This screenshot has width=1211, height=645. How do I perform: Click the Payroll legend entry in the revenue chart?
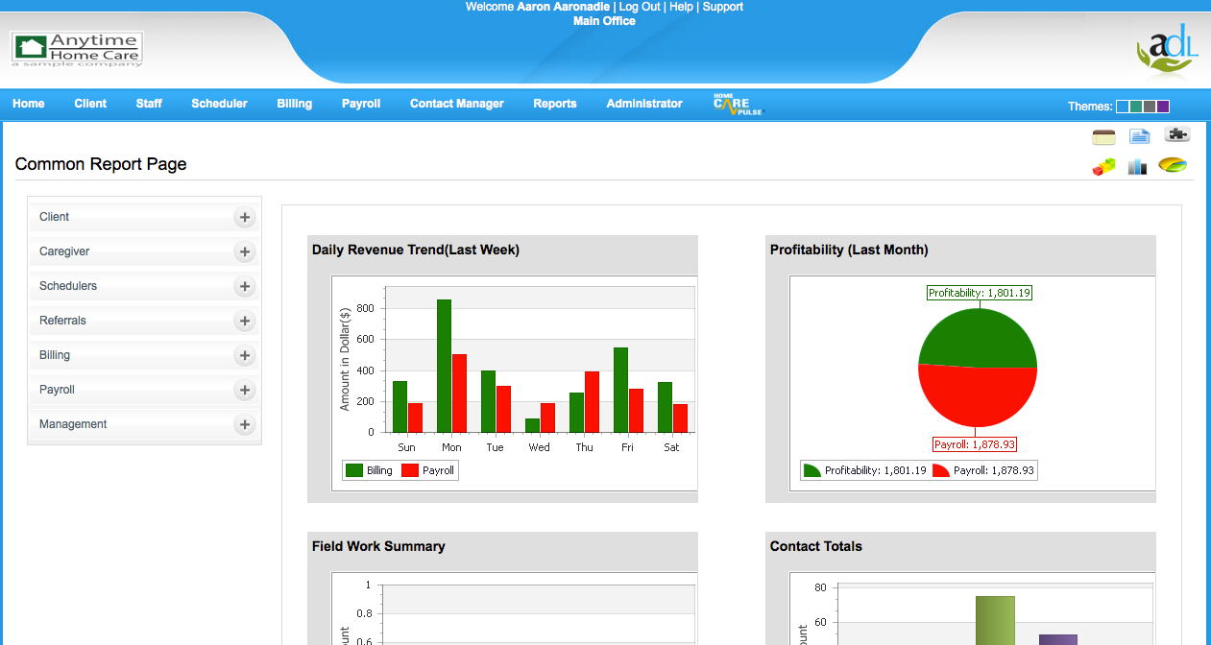click(x=427, y=470)
